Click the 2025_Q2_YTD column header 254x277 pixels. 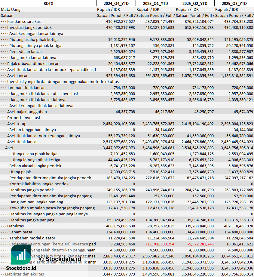coord(195,3)
